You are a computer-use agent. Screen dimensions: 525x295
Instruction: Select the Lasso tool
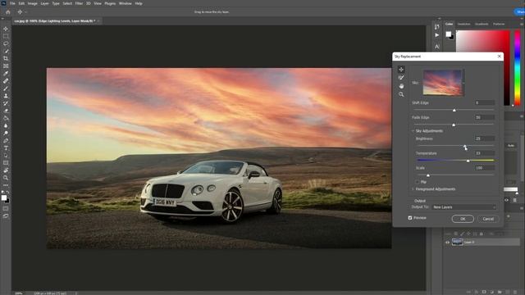pyautogui.click(x=6, y=43)
